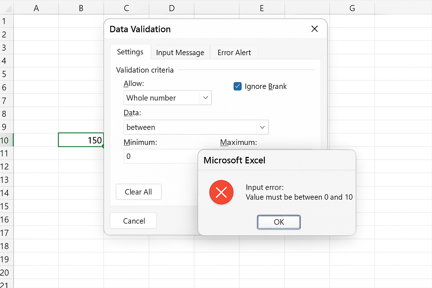Click the 'Value must be between' message
The image size is (432, 288).
tap(299, 197)
